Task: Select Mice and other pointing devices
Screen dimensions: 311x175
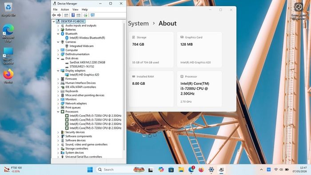Action: pyautogui.click(x=85, y=95)
